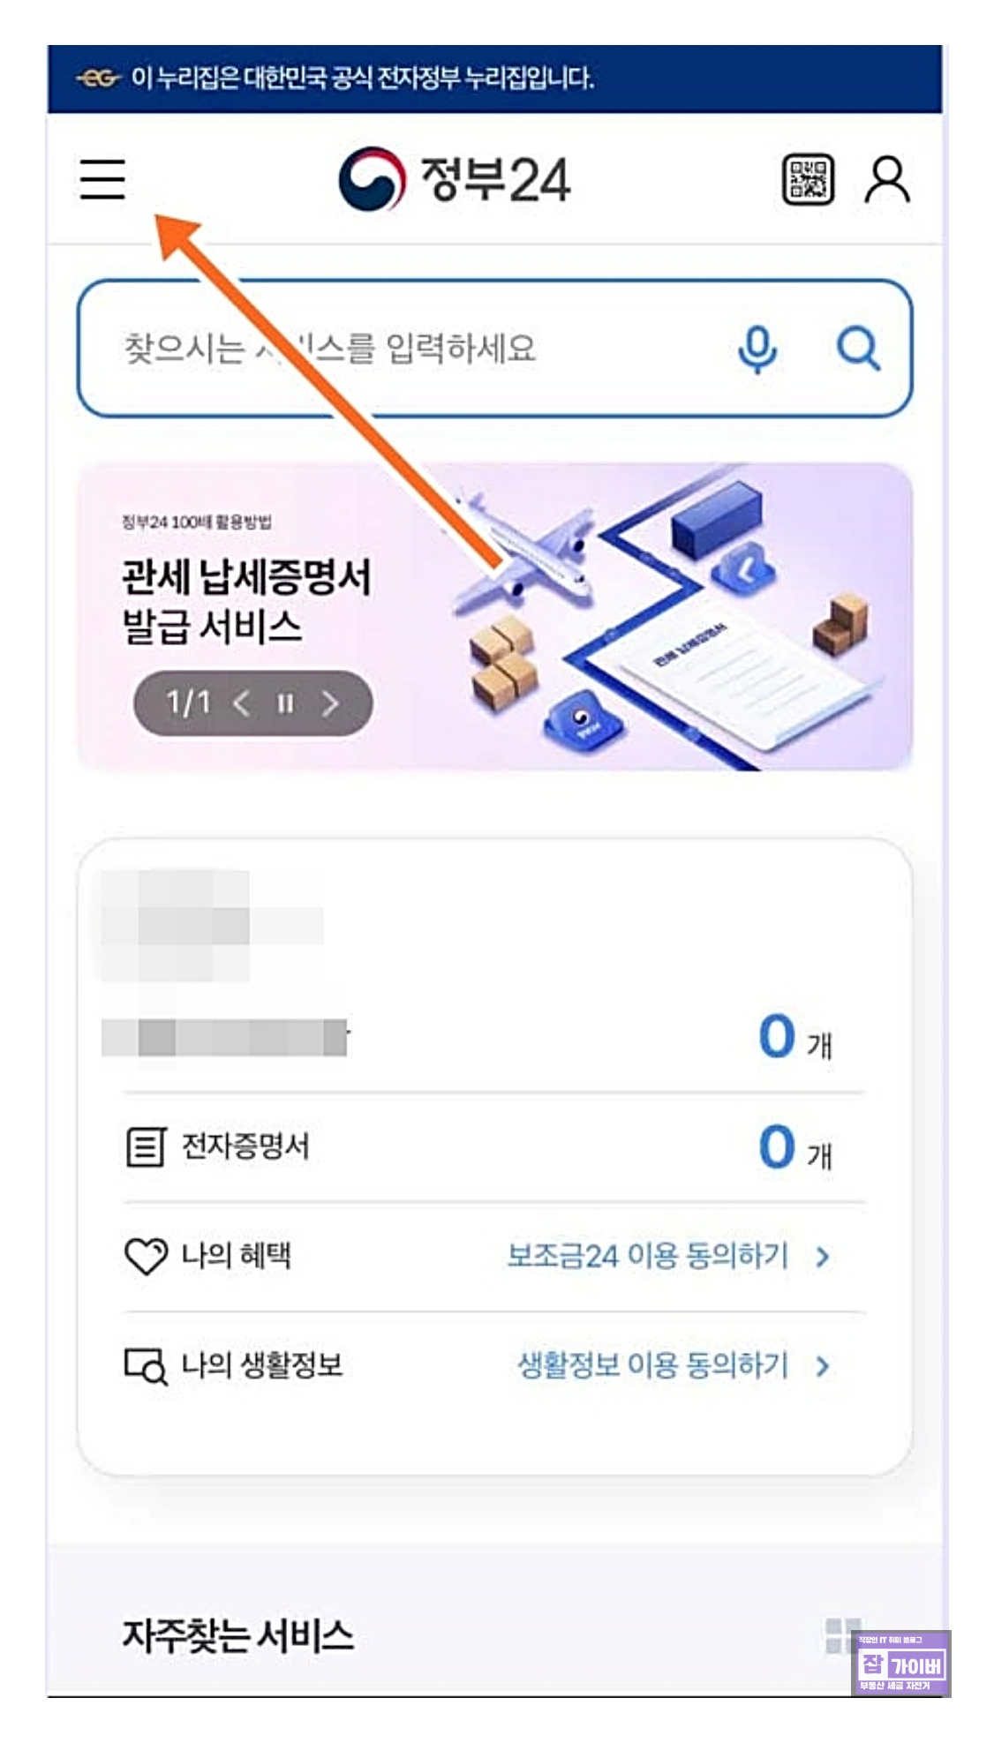Viewport: 994px width, 1743px height.
Task: Open 관세 납세증명서 발급 서비스 banner
Action: click(x=495, y=617)
